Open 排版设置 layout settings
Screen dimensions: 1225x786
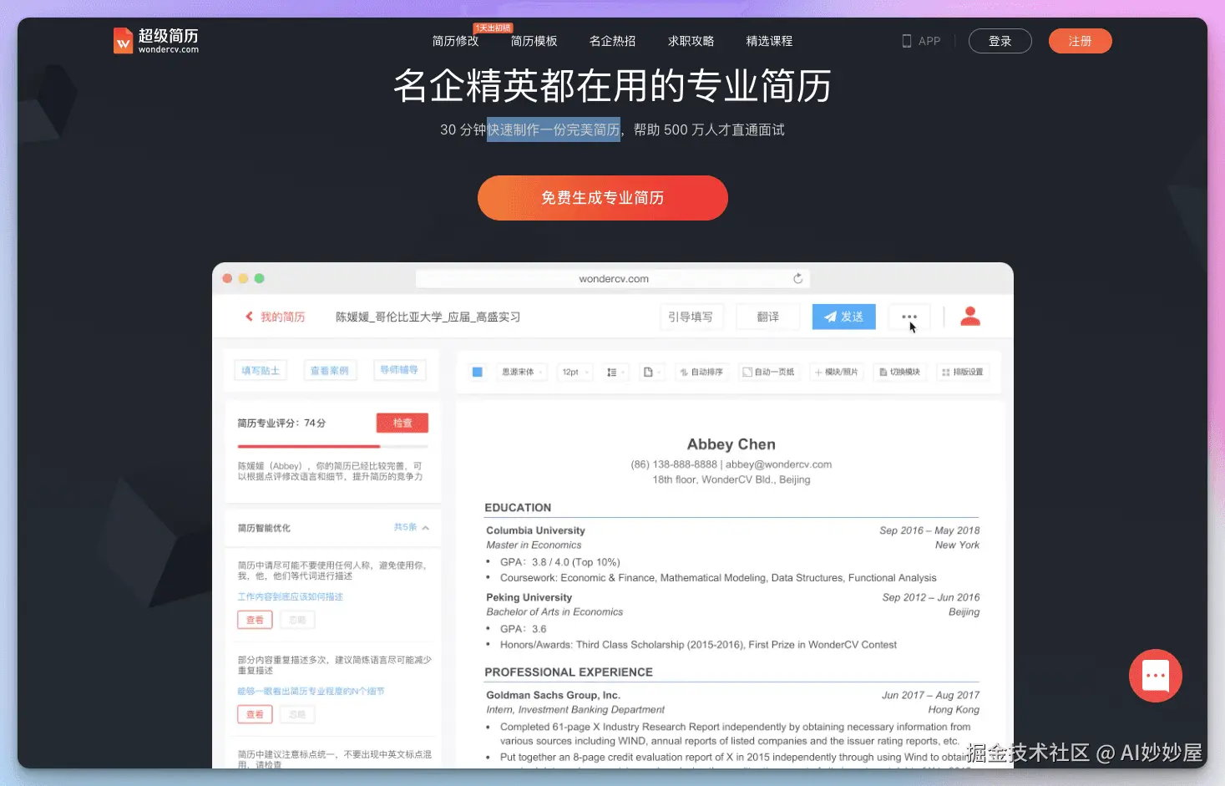point(962,372)
